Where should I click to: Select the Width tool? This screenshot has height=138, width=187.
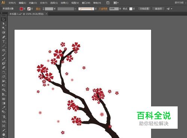4,81
